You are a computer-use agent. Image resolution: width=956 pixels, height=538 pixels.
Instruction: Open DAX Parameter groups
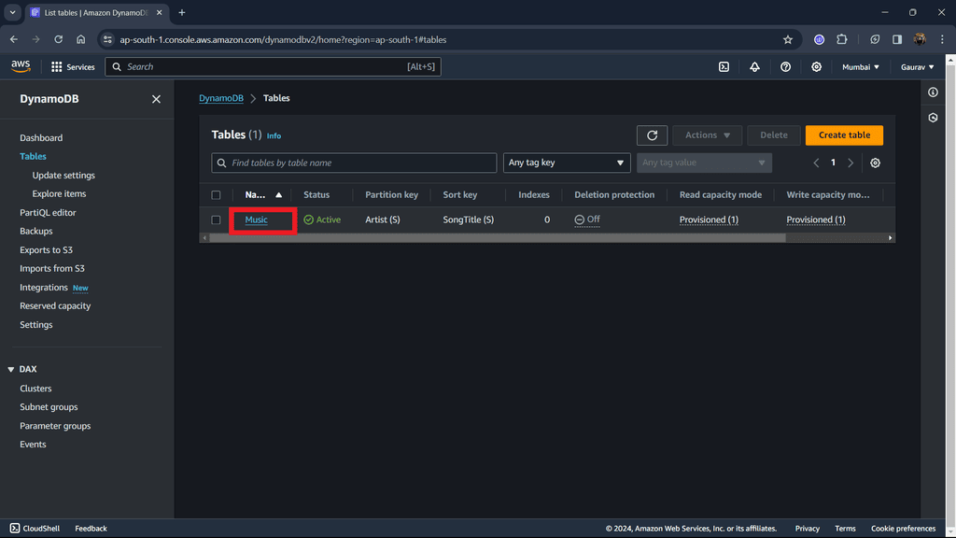pos(55,426)
